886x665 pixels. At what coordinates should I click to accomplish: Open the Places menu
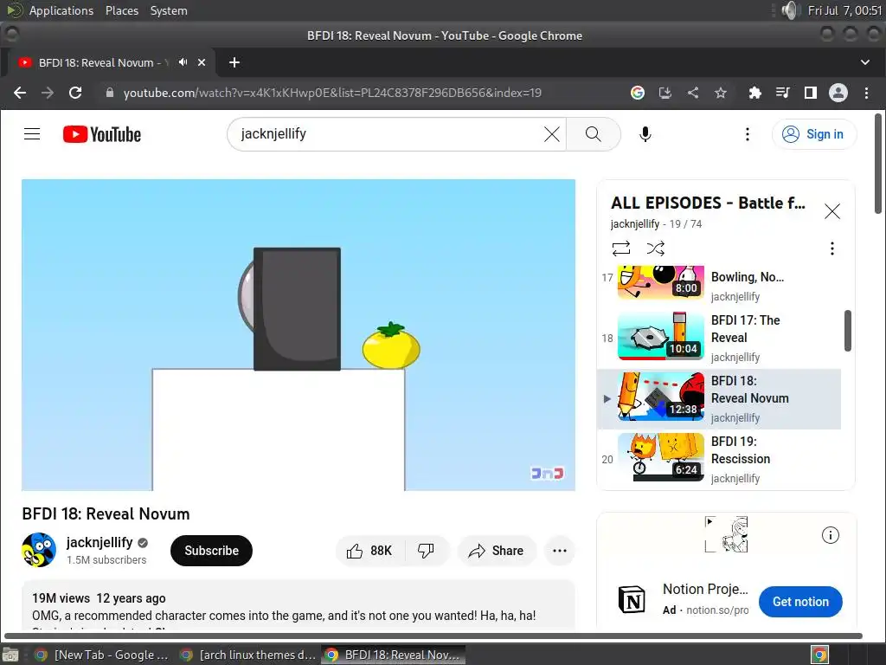click(x=122, y=10)
